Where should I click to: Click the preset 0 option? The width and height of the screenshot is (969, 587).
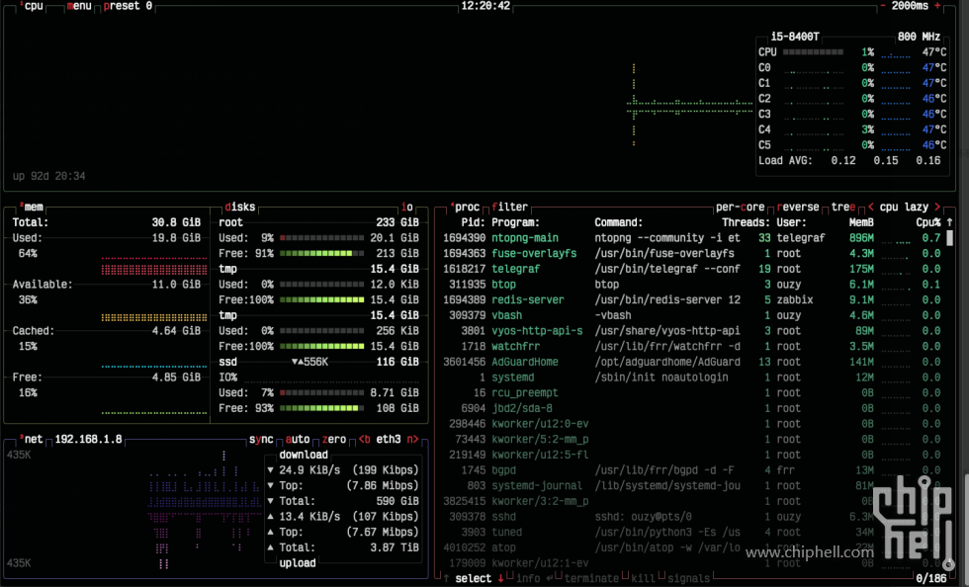[x=128, y=6]
